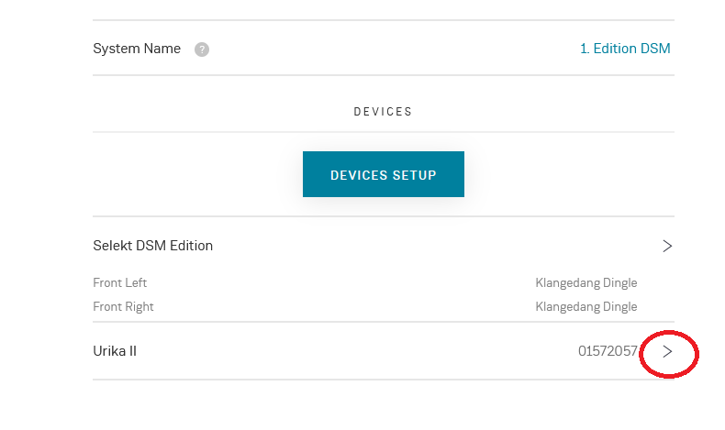Select the Selekt DSM Edition device title
Viewport: 725px width, 430px height.
tap(153, 245)
